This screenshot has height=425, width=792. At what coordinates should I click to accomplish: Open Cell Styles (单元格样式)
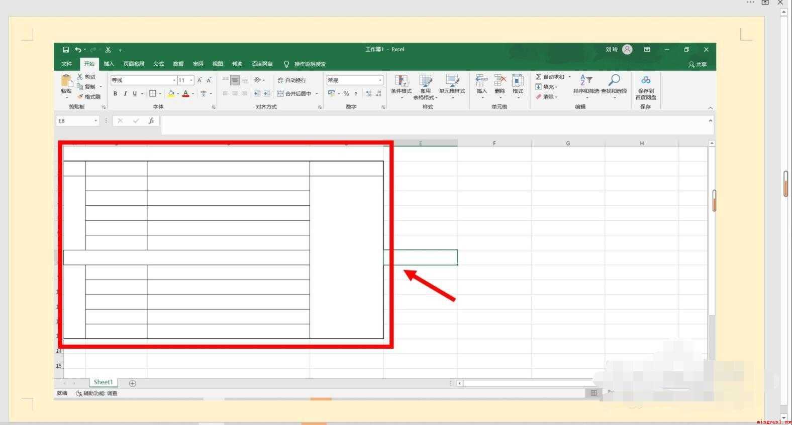[x=452, y=86]
